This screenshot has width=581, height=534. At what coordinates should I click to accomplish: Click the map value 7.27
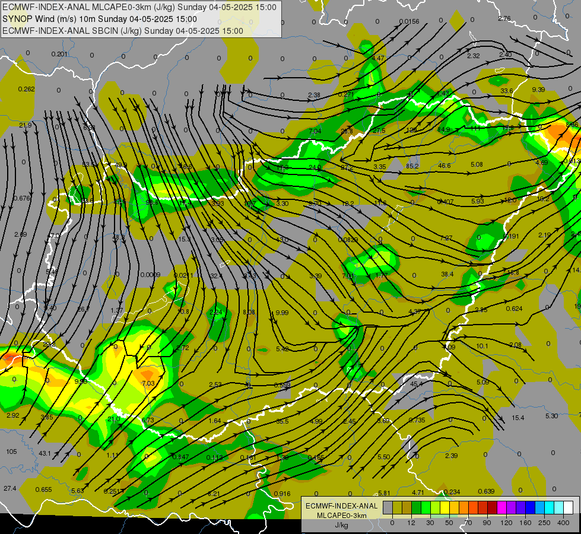446,238
